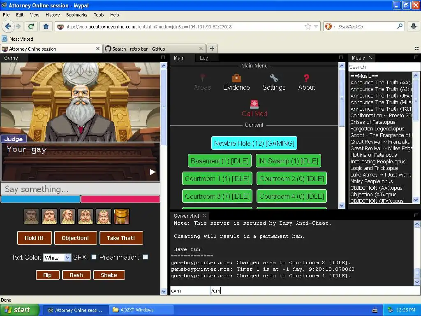The image size is (421, 316).
Task: Maximize the Game panel icon
Action: pos(163,58)
